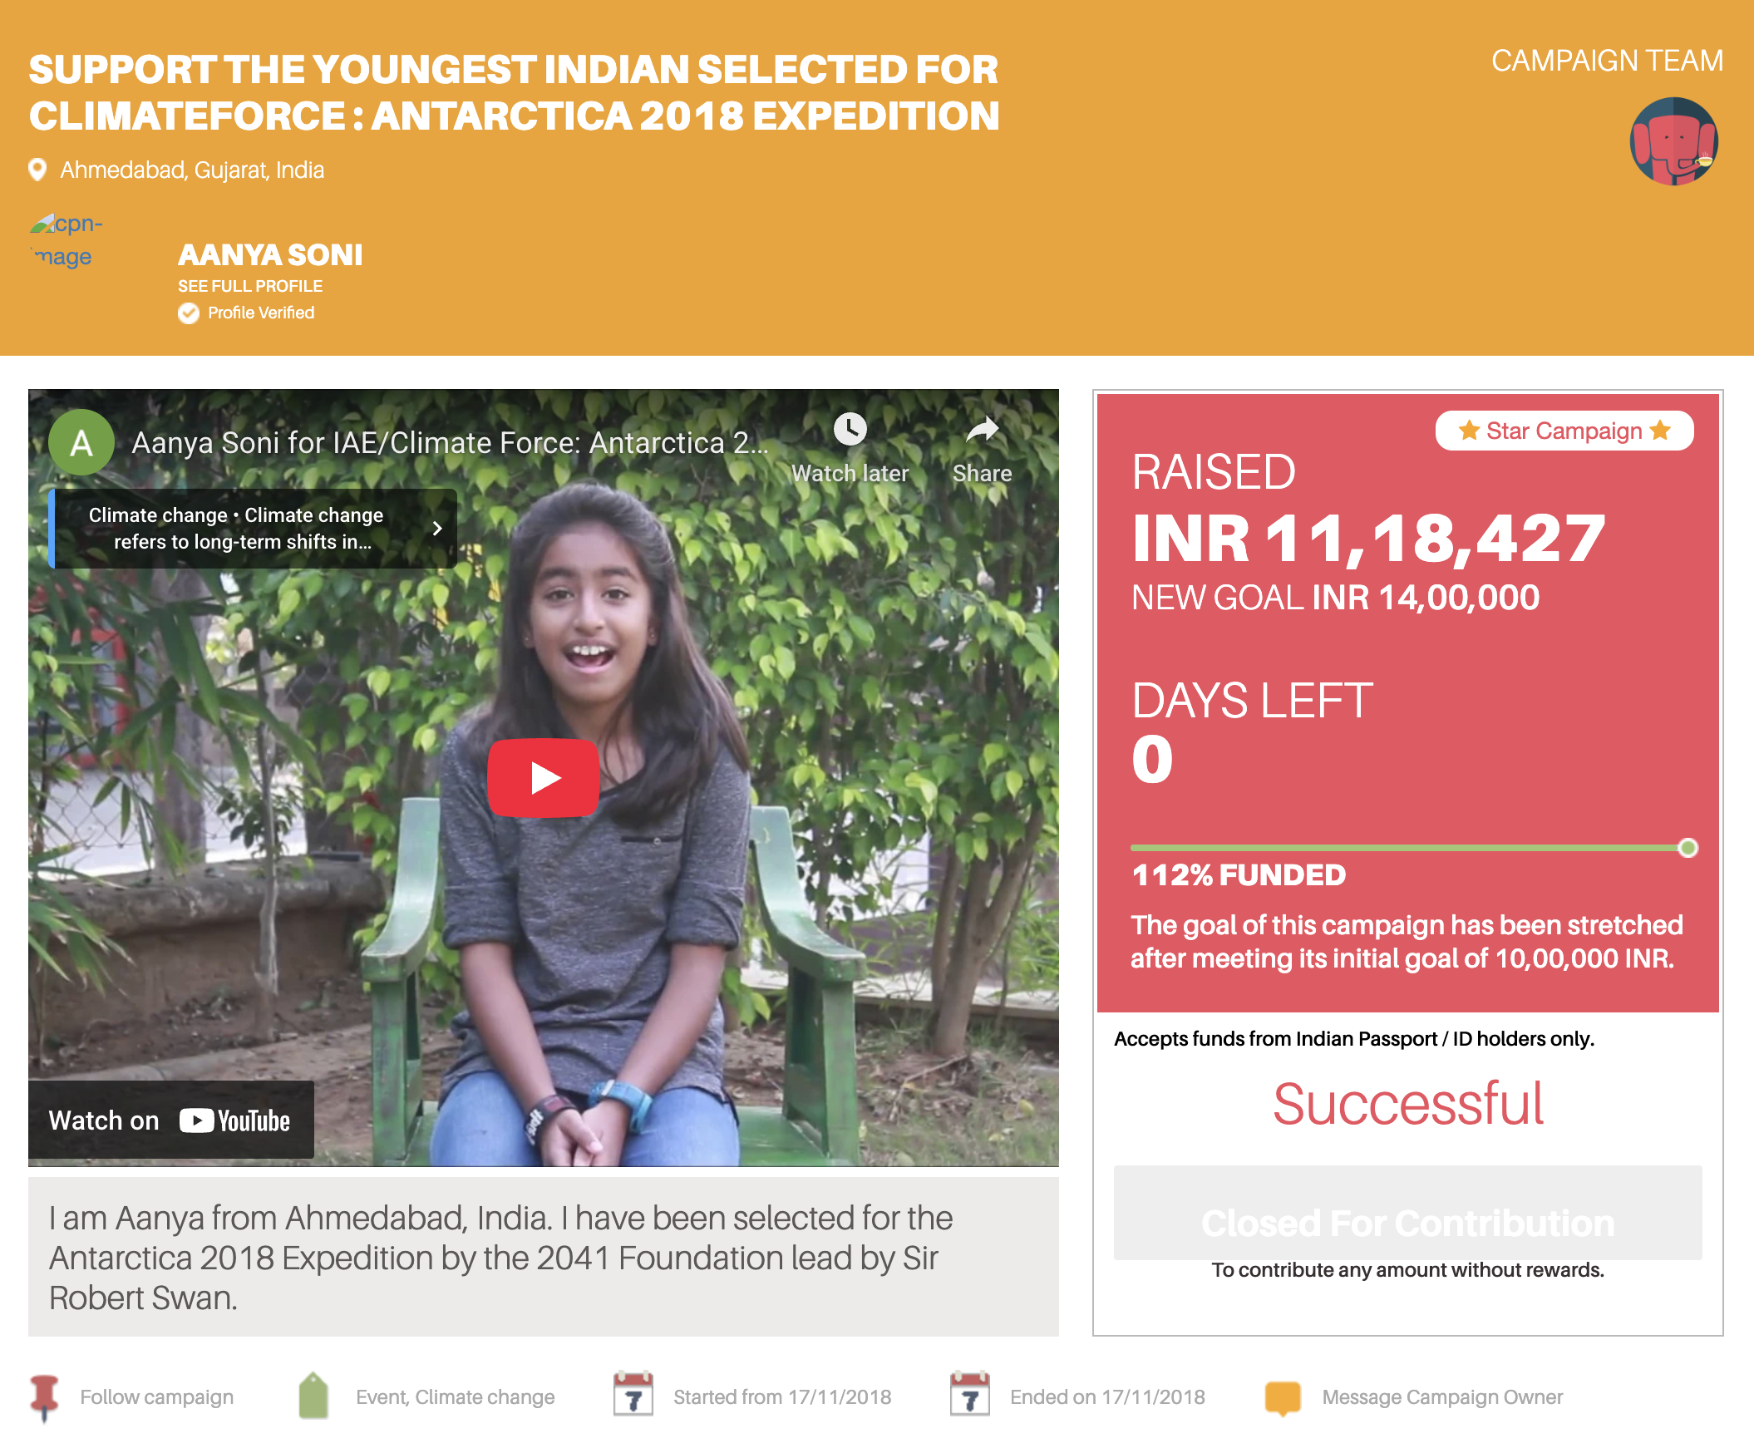Expand the Climate change info panel chevron

tap(437, 529)
